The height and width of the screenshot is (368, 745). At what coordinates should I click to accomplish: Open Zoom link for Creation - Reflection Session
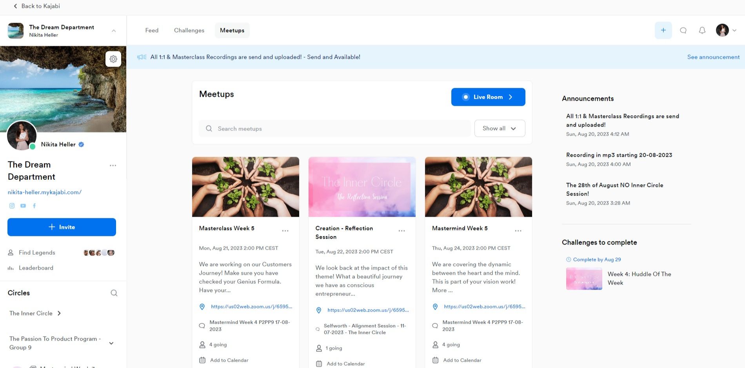(368, 310)
